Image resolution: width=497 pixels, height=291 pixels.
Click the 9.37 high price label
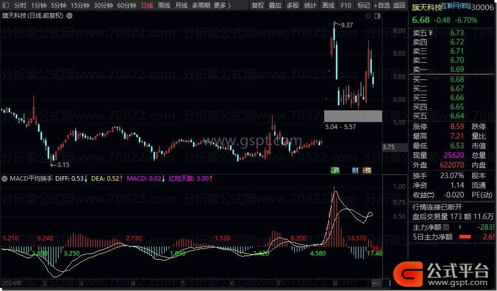[347, 25]
